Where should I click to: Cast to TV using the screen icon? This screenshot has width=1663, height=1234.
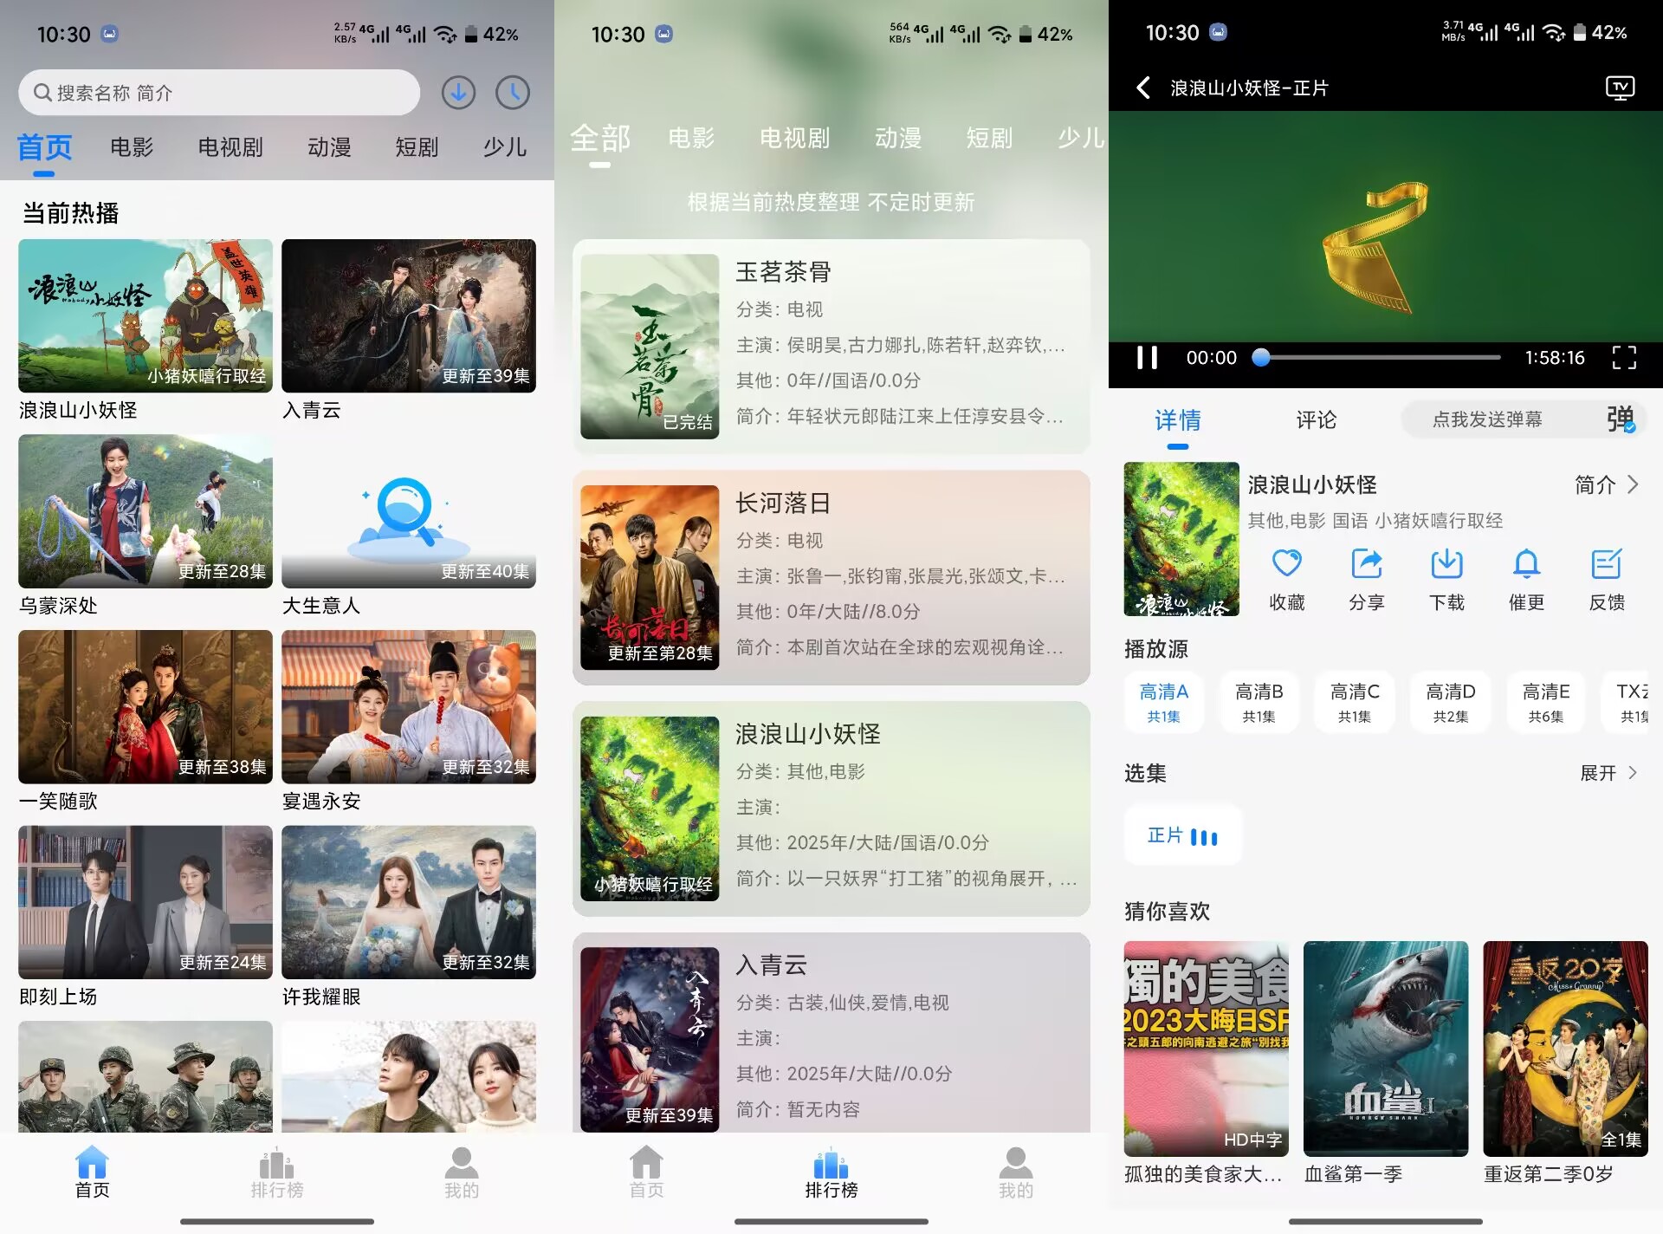(x=1621, y=88)
